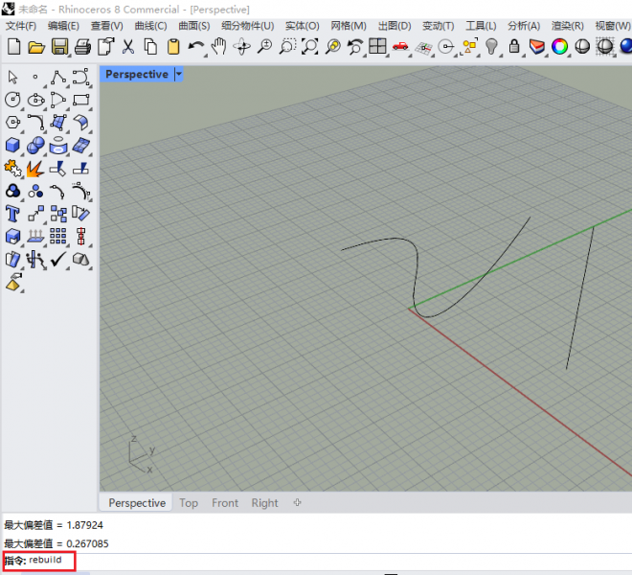Click the Zoom window icon
Image resolution: width=632 pixels, height=575 pixels.
[x=287, y=47]
